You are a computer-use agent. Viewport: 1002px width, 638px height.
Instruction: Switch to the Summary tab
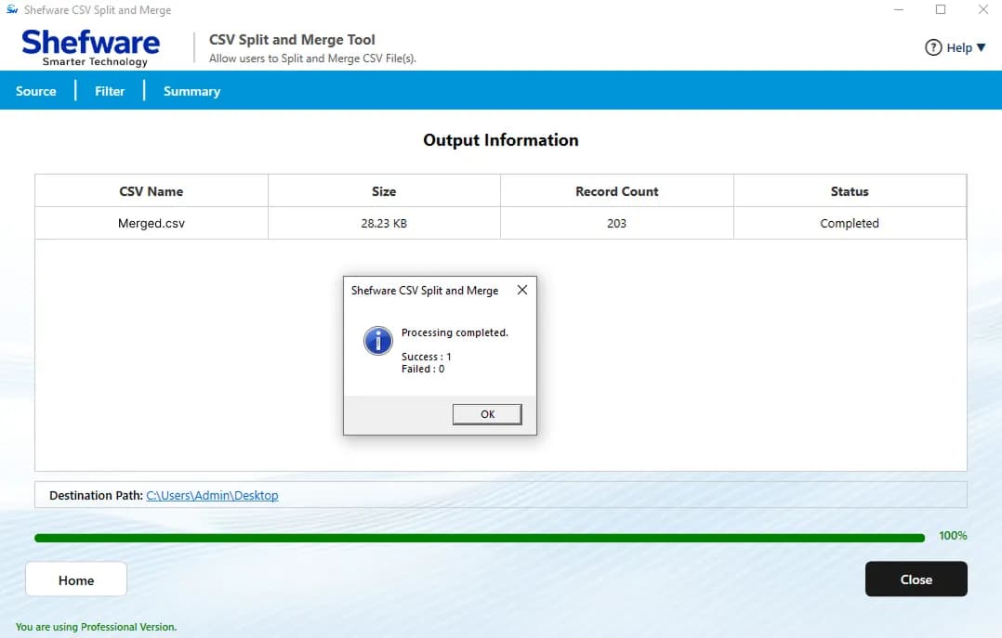click(191, 91)
